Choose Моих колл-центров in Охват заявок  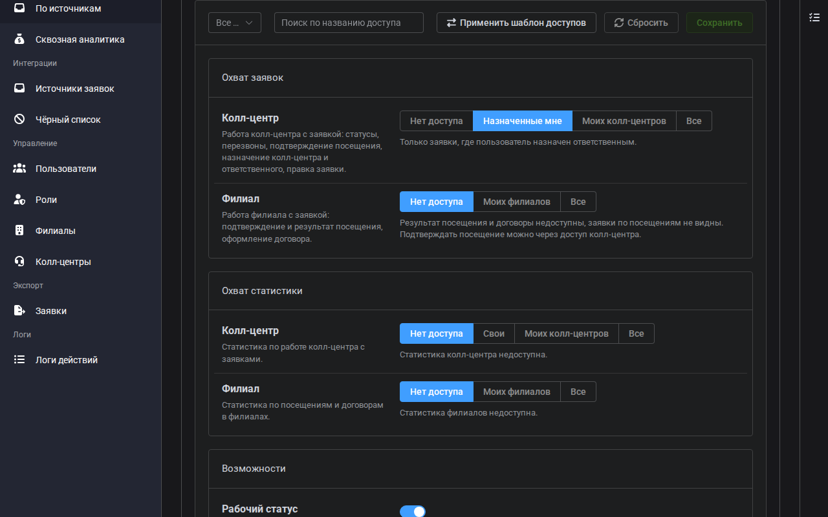(624, 121)
